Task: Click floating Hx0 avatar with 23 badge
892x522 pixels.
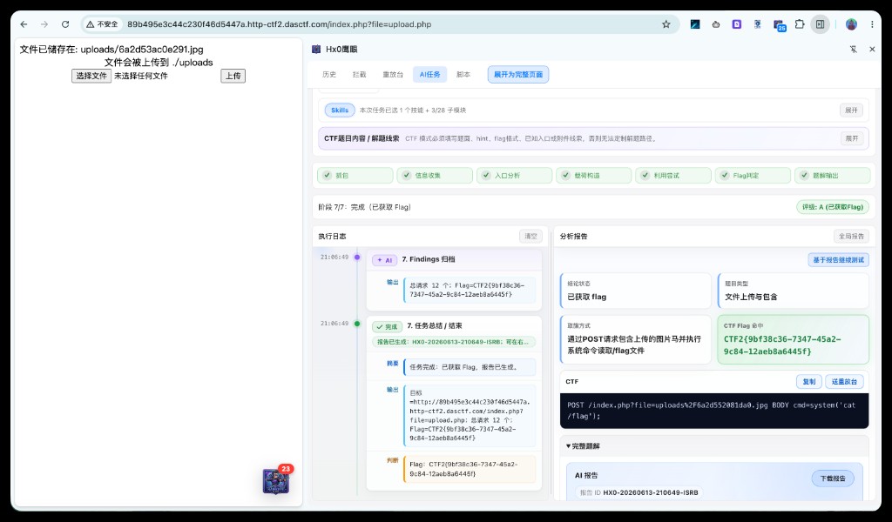Action: [x=276, y=480]
